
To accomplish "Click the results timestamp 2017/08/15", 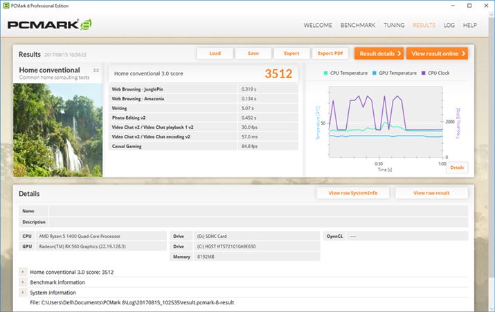I will point(65,55).
